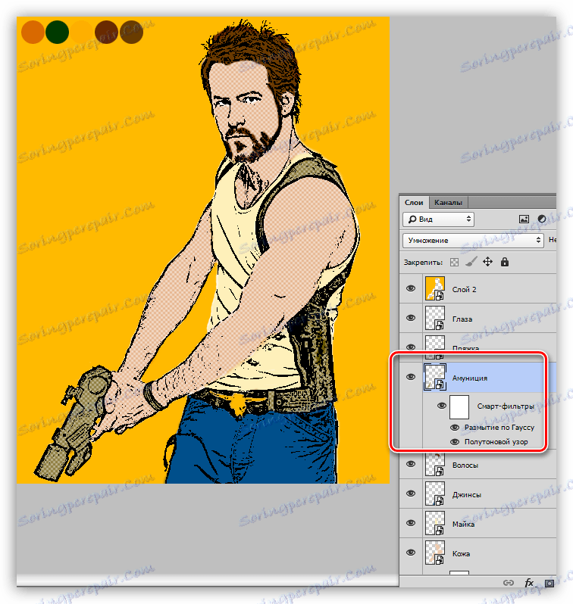Click the adjustment layer filter icon
Screen dimensions: 573x604
point(542,219)
